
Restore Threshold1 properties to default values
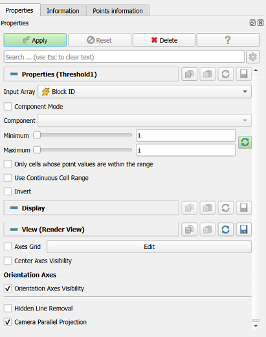[x=225, y=74]
